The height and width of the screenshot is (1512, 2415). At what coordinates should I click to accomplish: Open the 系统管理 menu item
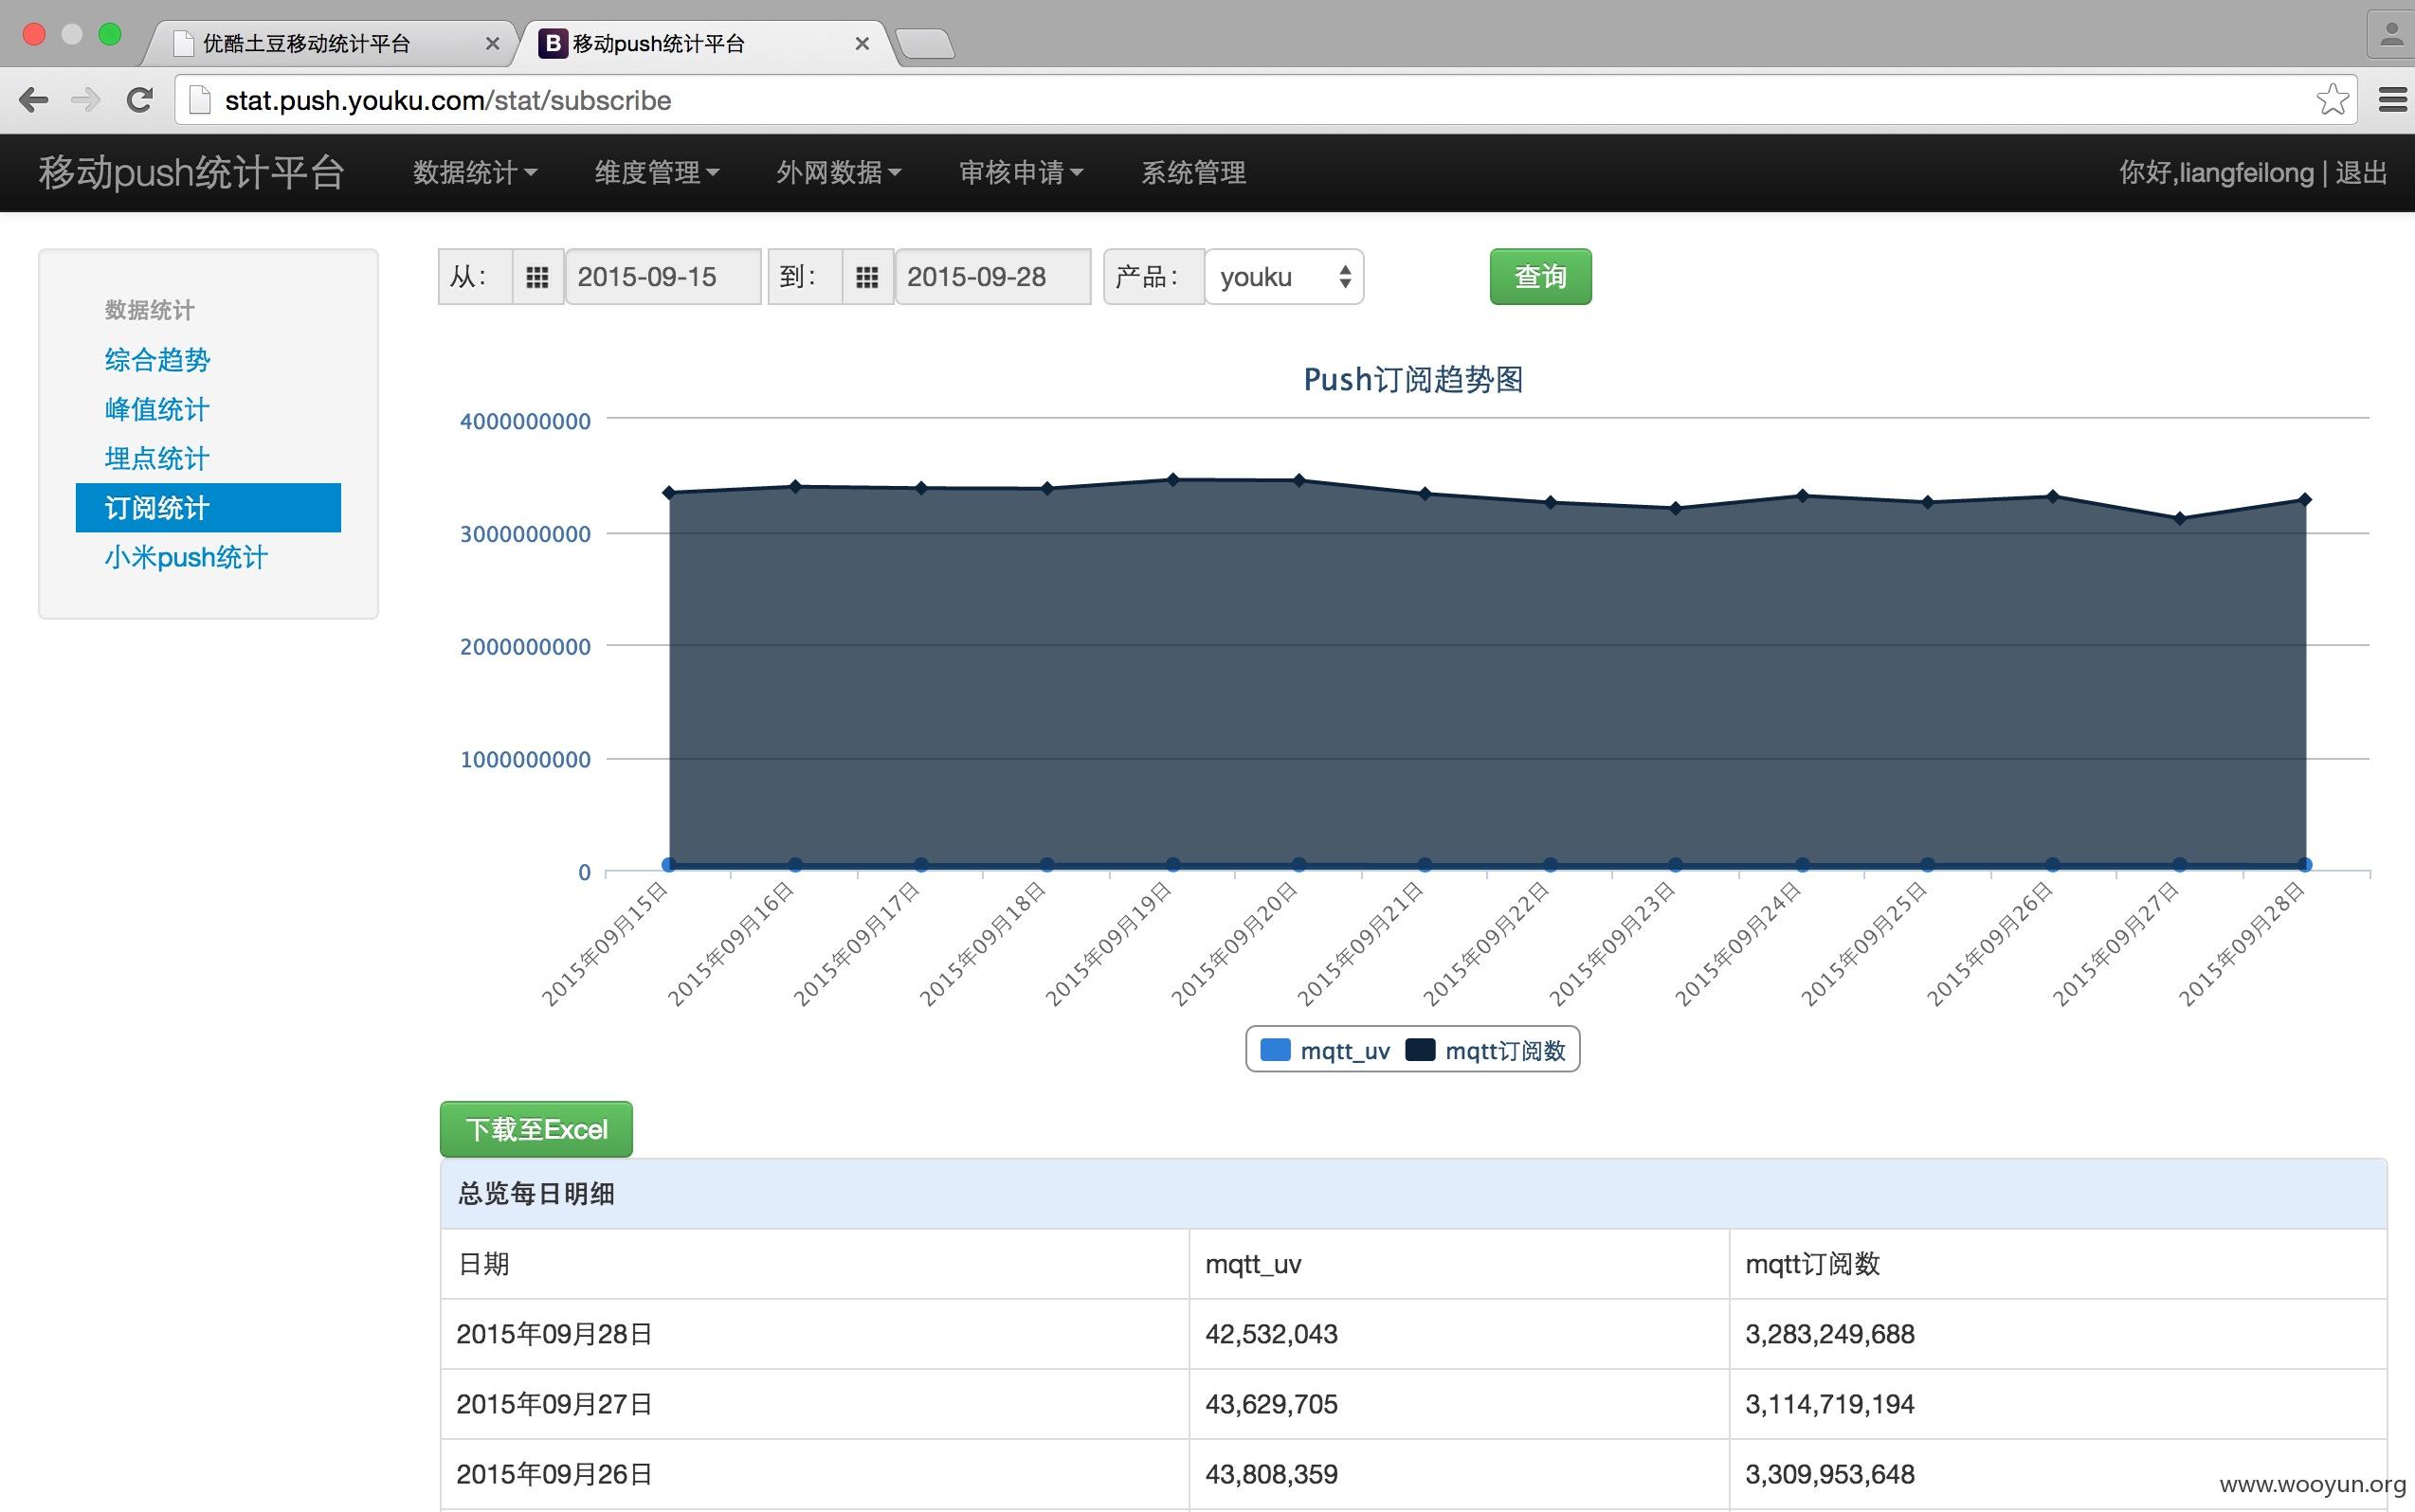1193,173
